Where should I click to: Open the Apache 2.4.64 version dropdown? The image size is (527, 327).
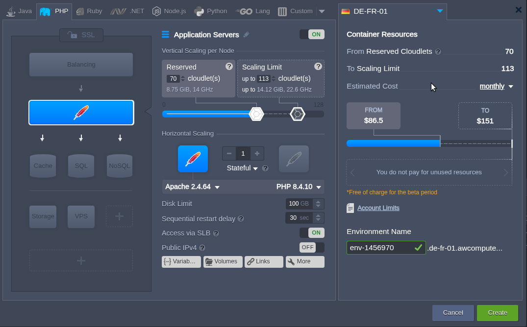pyautogui.click(x=192, y=187)
